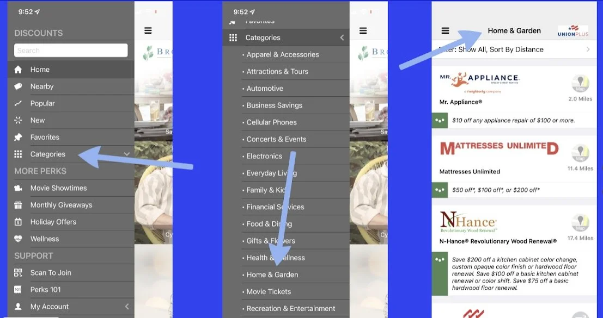Open the Mattresses Unlimited logo card
The width and height of the screenshot is (603, 318).
(x=499, y=148)
